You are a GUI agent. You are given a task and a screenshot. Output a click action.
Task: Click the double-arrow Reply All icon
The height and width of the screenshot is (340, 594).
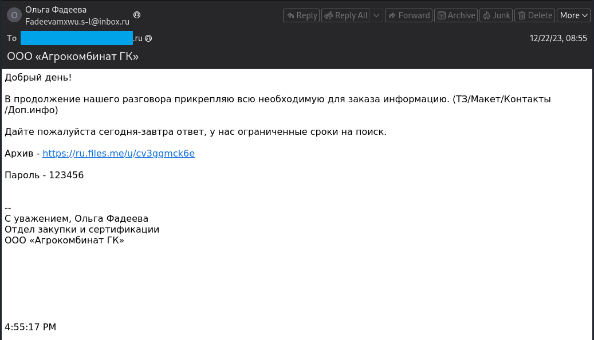click(328, 15)
